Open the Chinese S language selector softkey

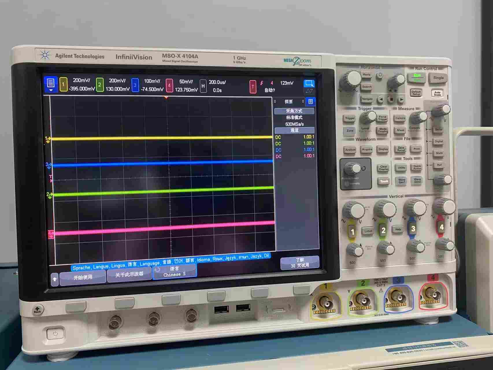click(174, 272)
